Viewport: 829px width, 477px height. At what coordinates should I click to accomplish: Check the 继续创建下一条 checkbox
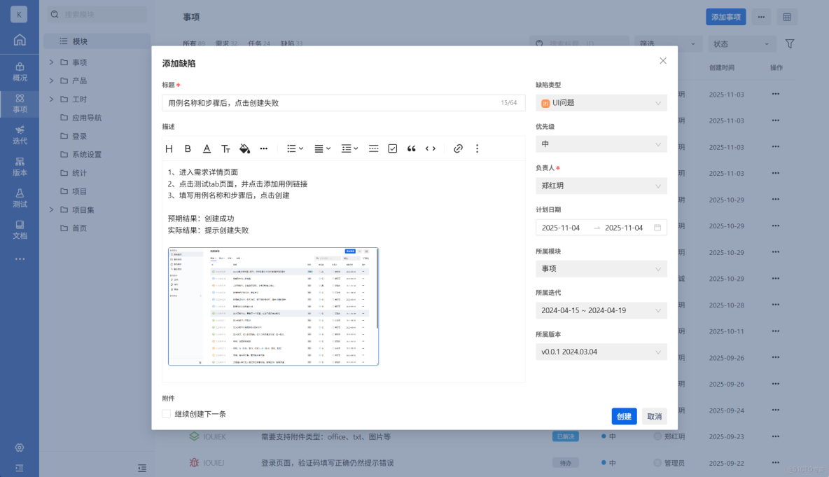point(166,414)
